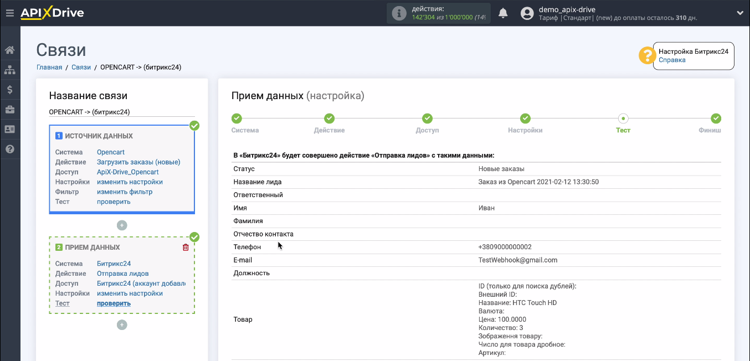
Task: Click the user avatar icon
Action: pos(527,13)
